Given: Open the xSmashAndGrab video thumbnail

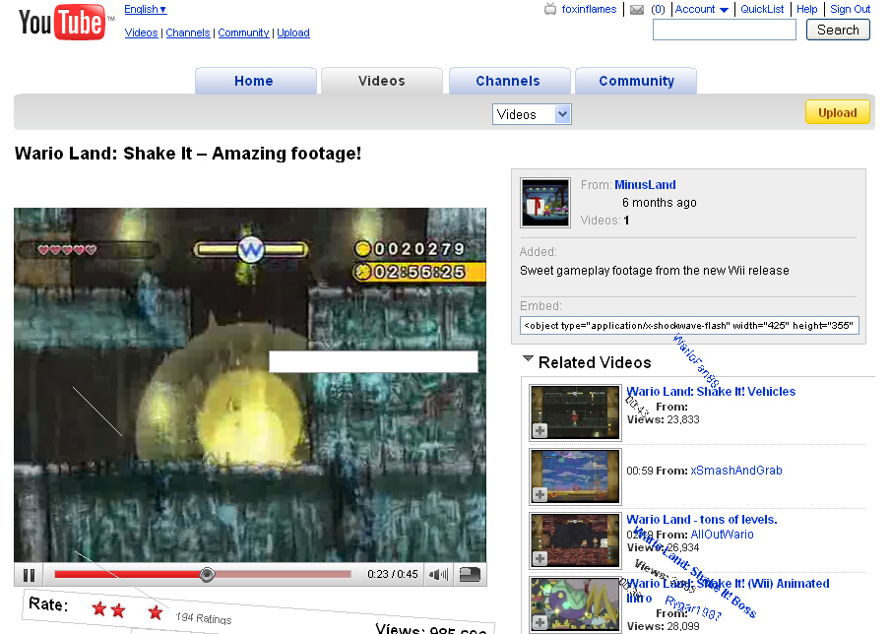Looking at the screenshot, I should pyautogui.click(x=575, y=476).
